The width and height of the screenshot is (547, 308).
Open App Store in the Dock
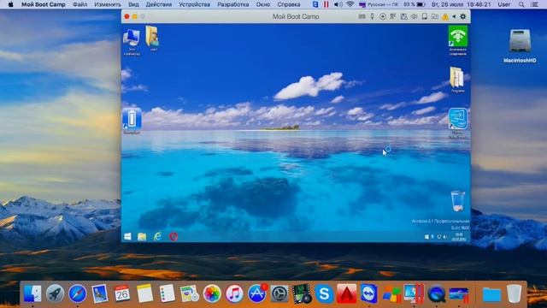(257, 293)
